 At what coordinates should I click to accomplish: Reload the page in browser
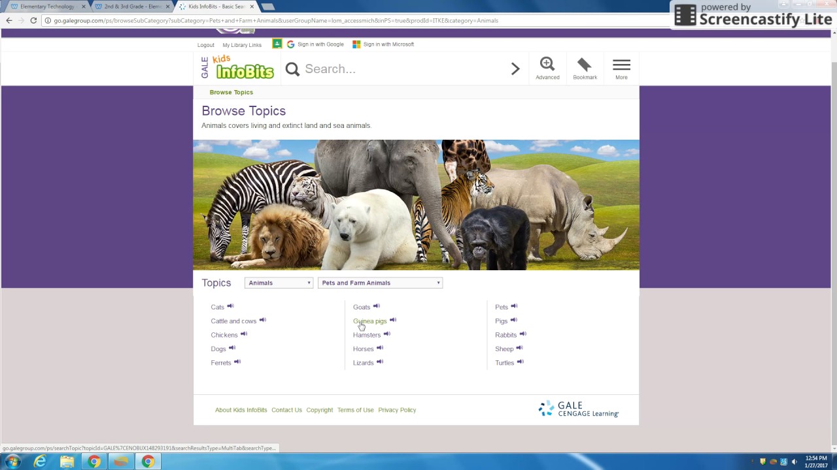point(33,20)
